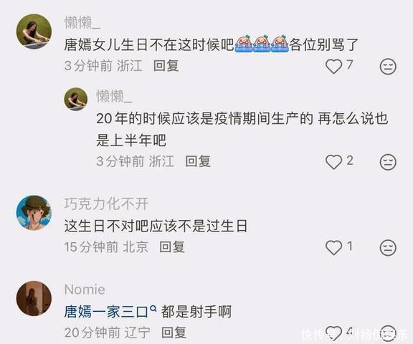Dislike the first 懒懒_ comment
413x344 pixels.
(388, 66)
